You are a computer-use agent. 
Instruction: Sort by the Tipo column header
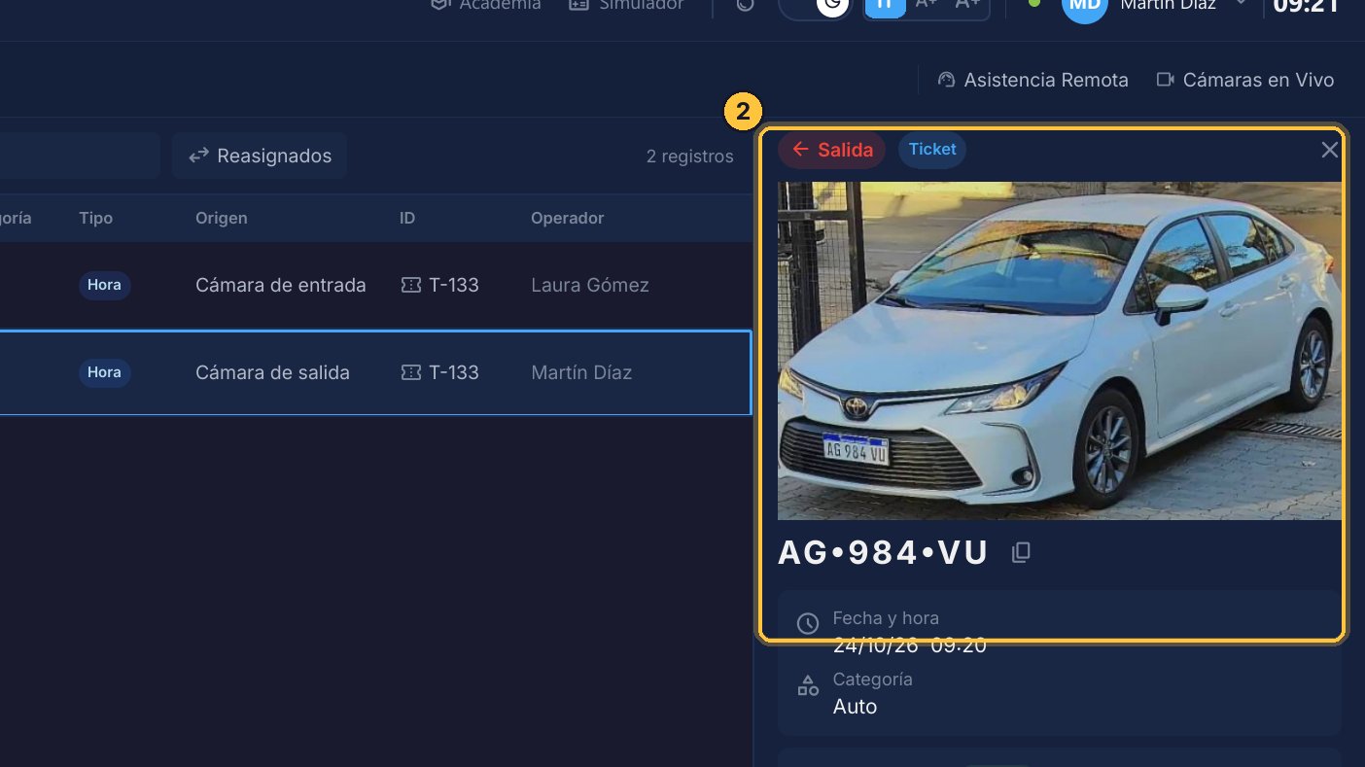[96, 218]
